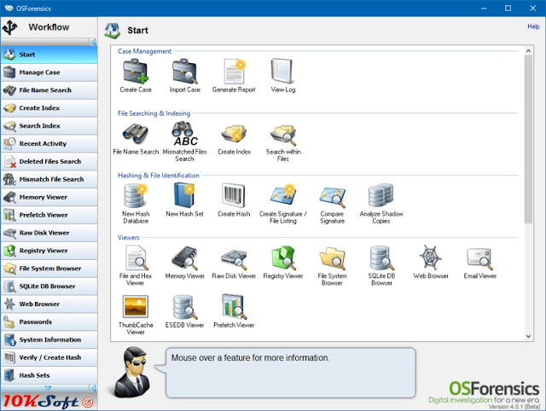Launch Generate Report
Screen dimensions: 546x411
pos(234,72)
